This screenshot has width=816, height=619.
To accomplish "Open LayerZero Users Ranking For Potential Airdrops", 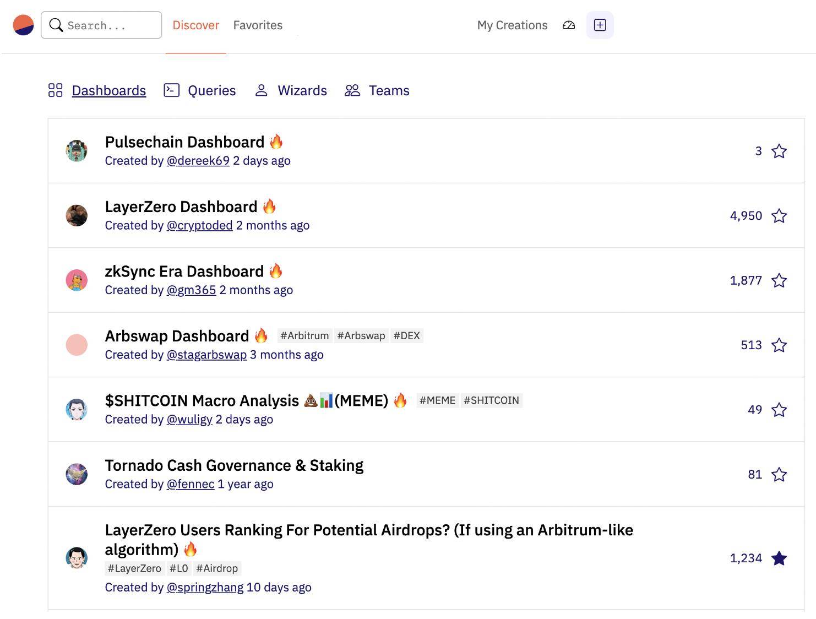I will 369,540.
